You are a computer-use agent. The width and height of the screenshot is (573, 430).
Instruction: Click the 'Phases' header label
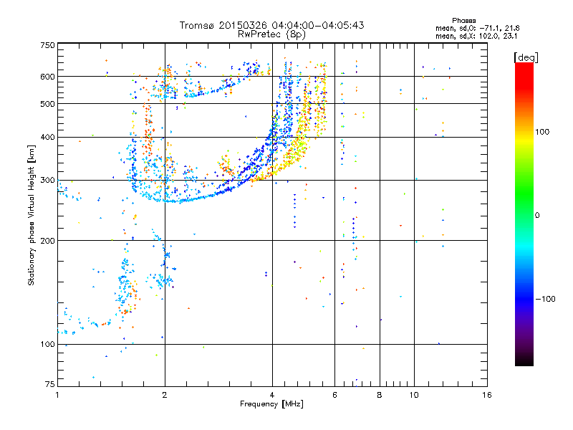[463, 21]
